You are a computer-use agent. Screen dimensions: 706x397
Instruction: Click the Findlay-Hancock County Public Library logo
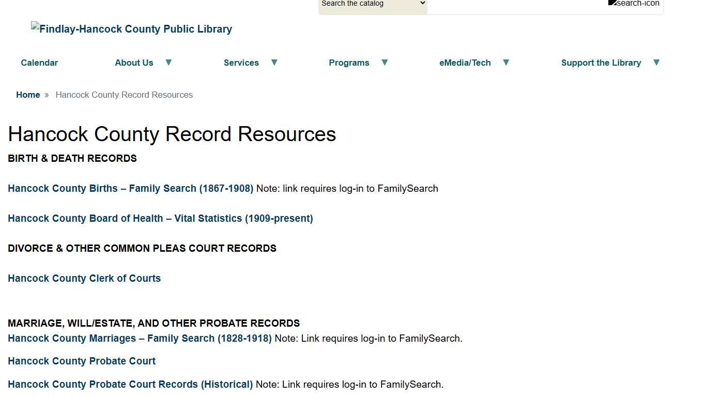coord(131,29)
